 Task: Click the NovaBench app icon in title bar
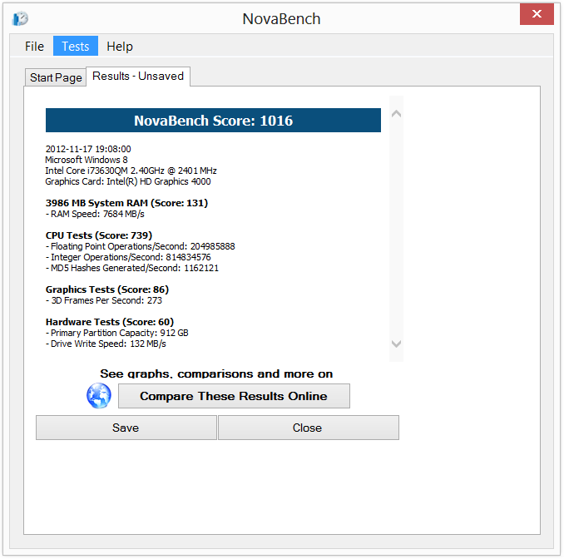(x=20, y=18)
